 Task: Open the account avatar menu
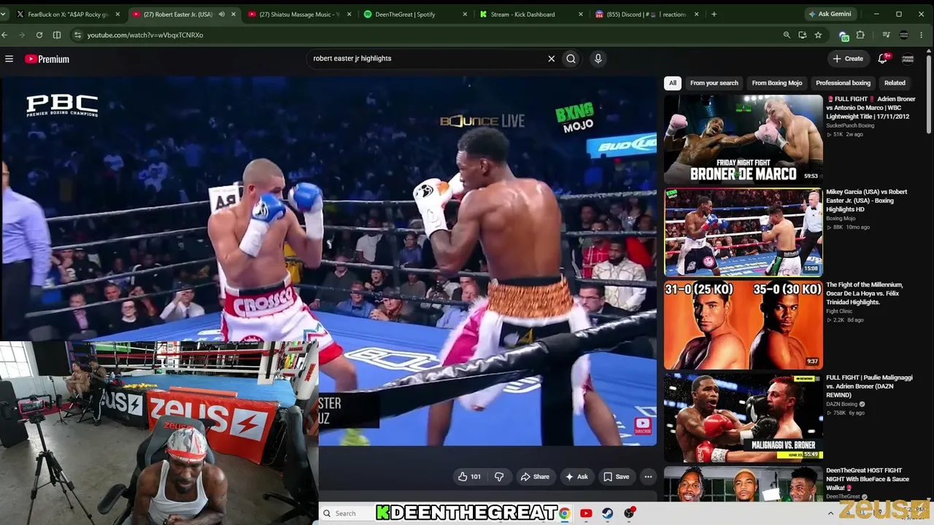point(908,58)
